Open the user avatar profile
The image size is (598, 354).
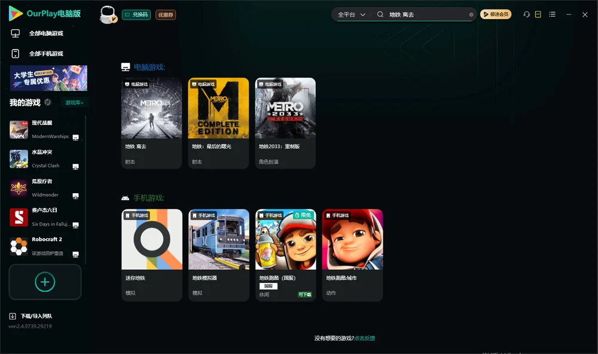tap(108, 14)
